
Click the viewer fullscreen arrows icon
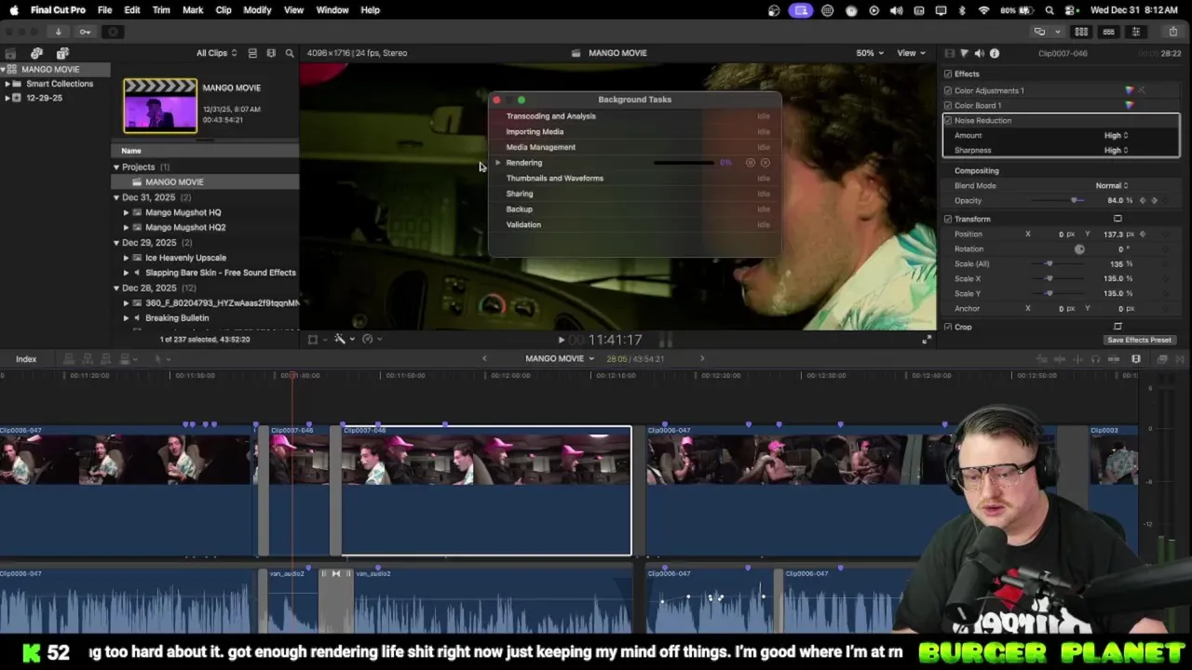(927, 340)
